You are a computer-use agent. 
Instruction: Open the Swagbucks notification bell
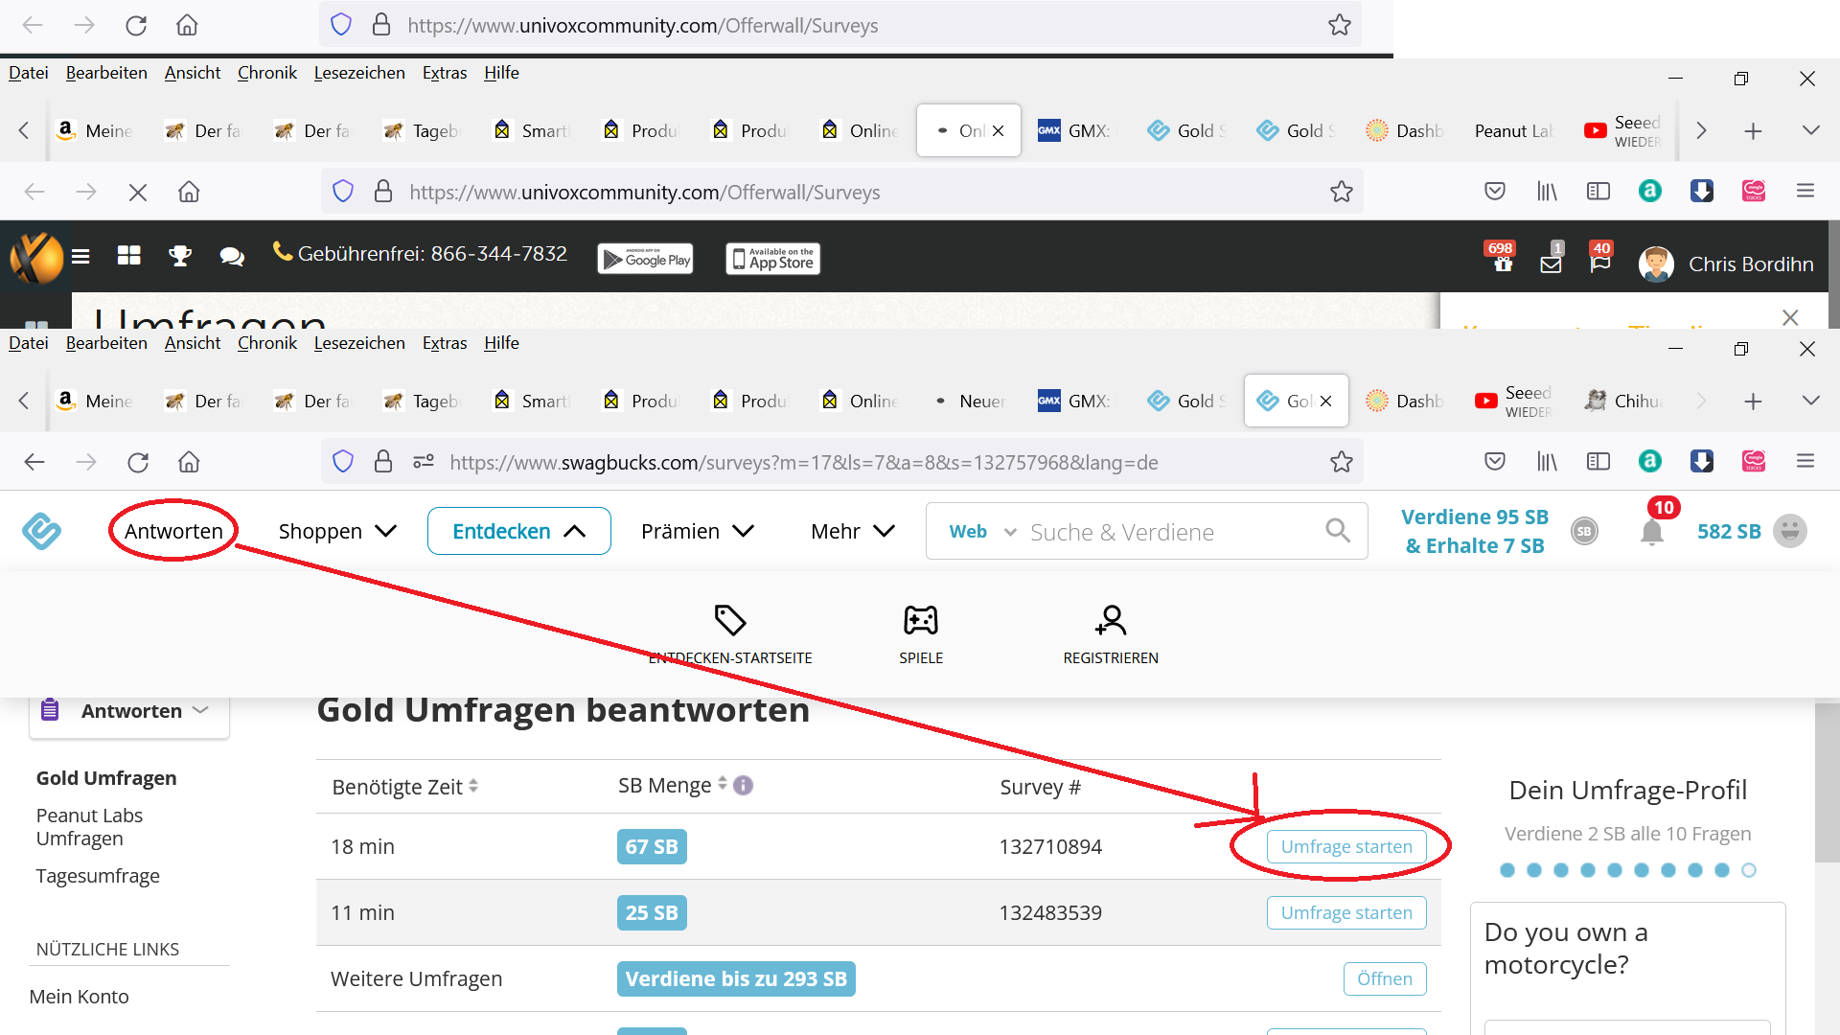click(x=1651, y=532)
